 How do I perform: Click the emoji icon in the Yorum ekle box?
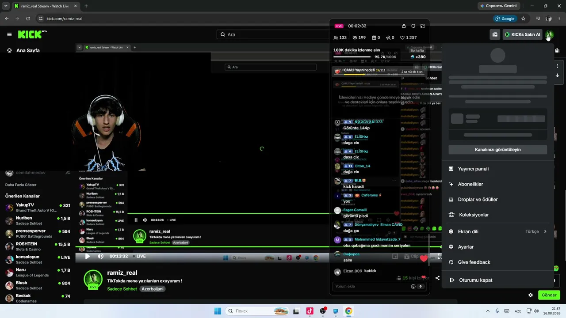point(413,286)
